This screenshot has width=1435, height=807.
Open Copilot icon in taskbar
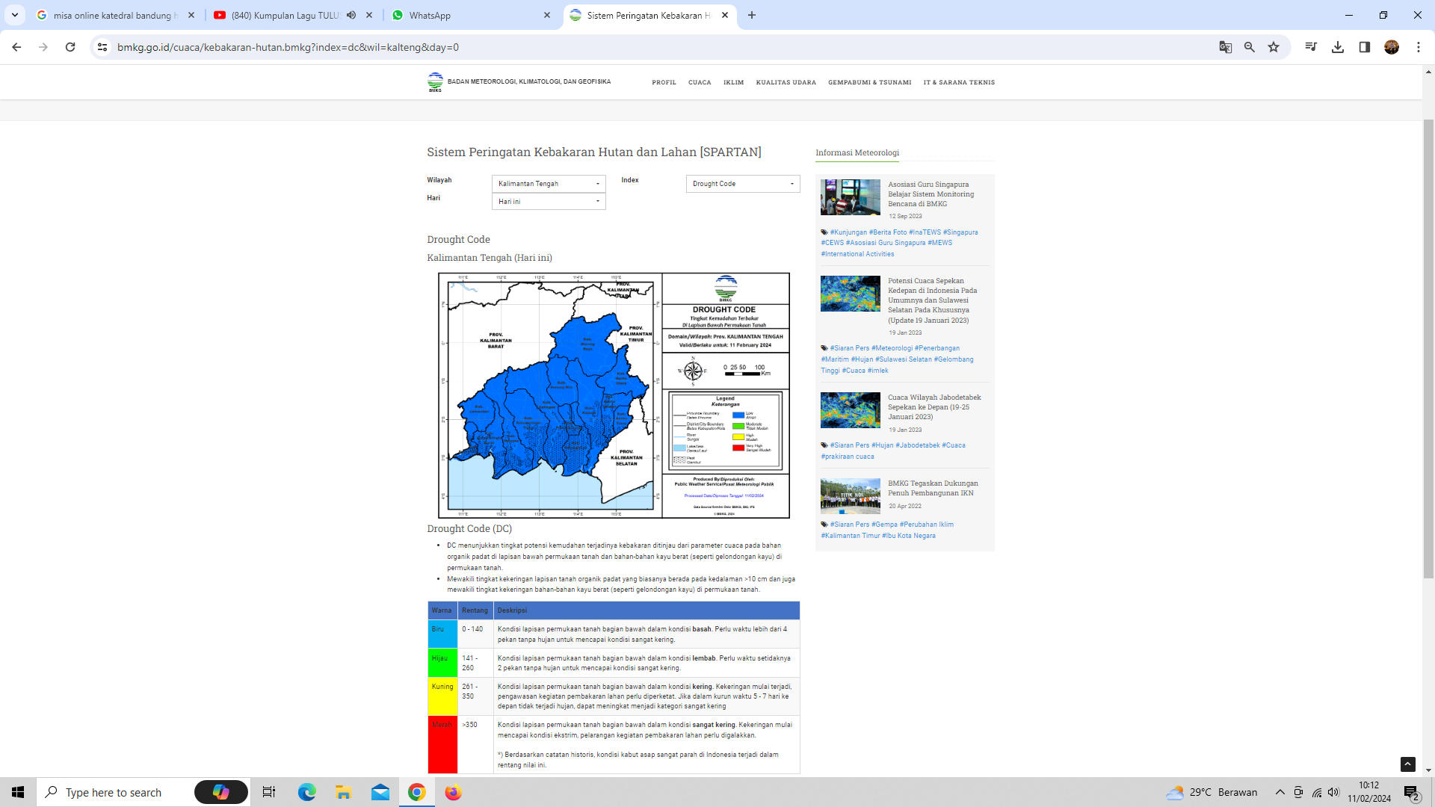coord(220,792)
